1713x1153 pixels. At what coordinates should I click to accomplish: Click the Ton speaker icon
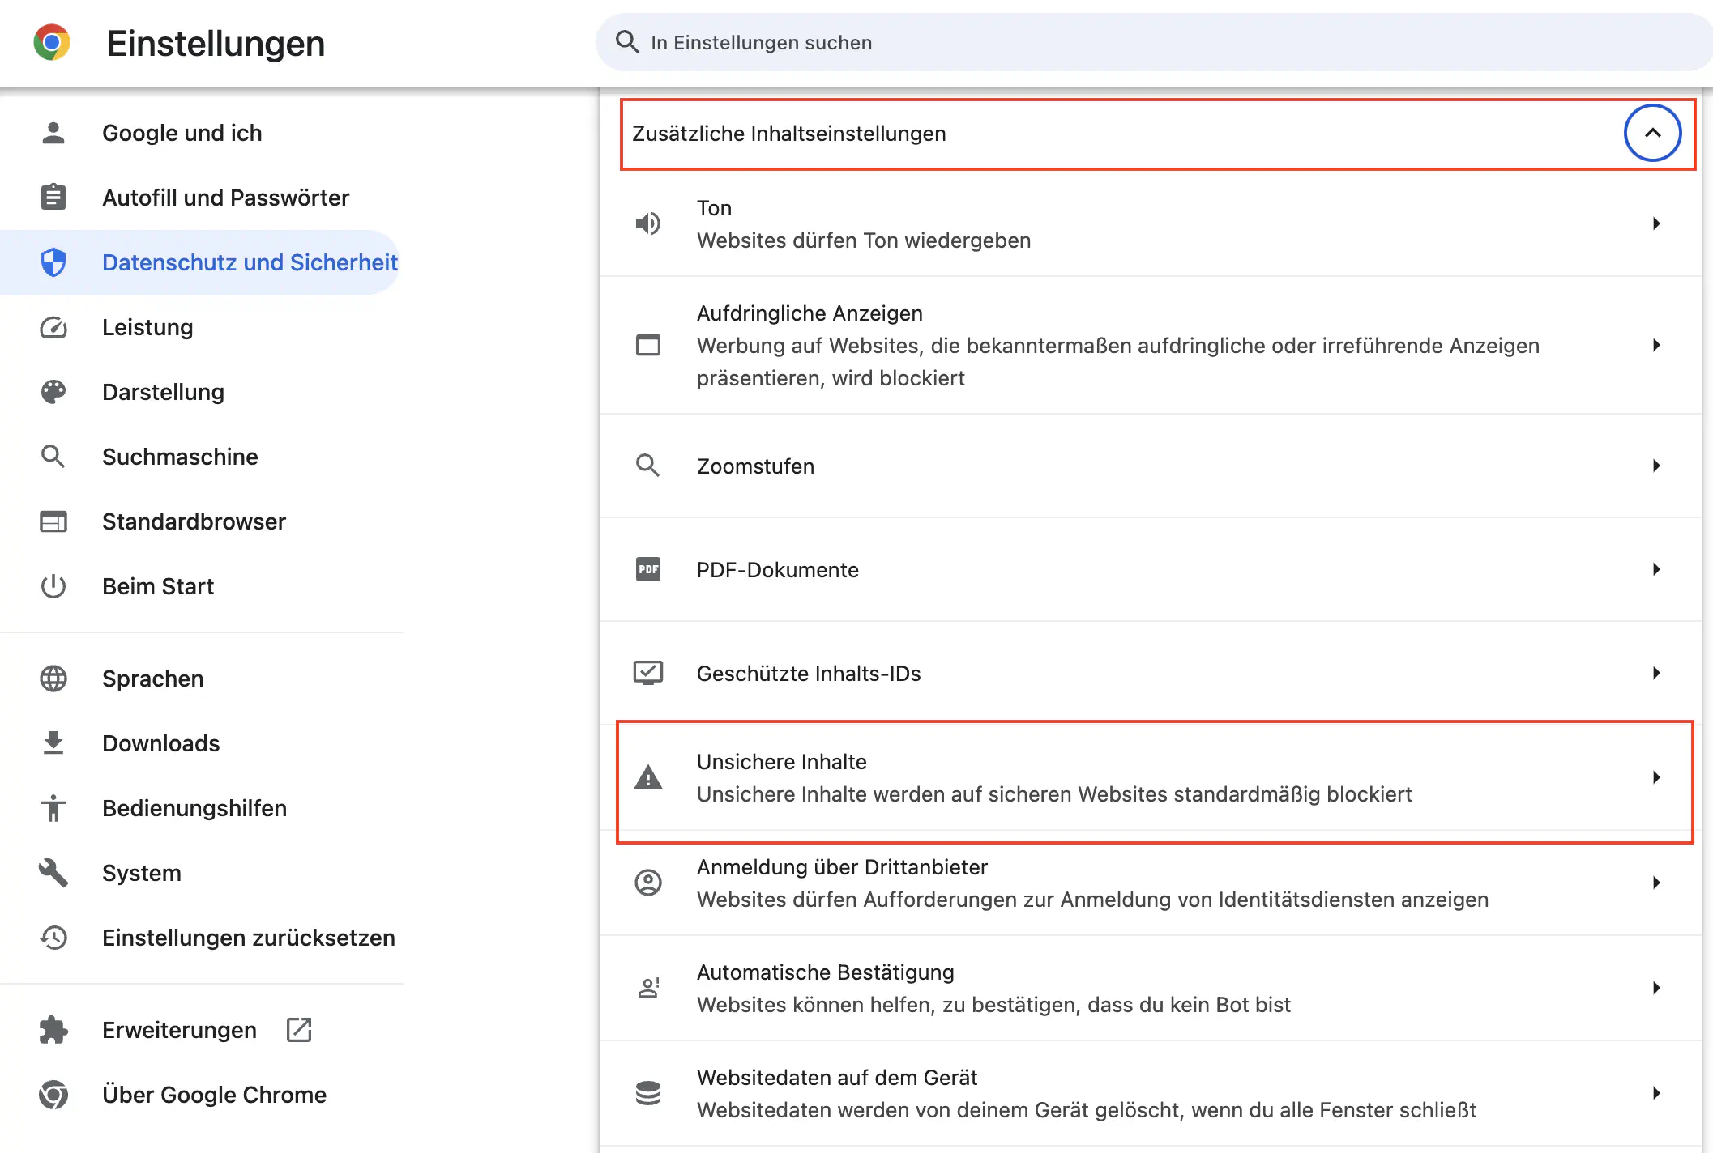pos(647,223)
